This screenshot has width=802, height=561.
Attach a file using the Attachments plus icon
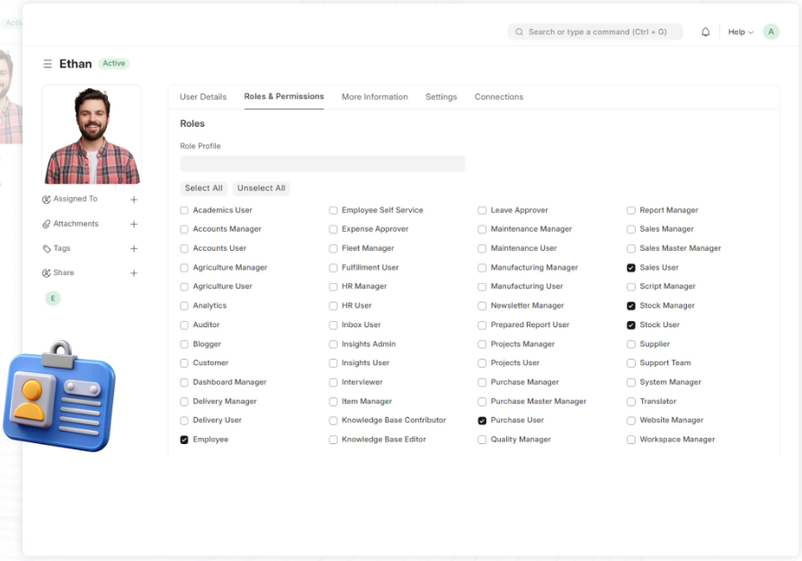click(133, 223)
